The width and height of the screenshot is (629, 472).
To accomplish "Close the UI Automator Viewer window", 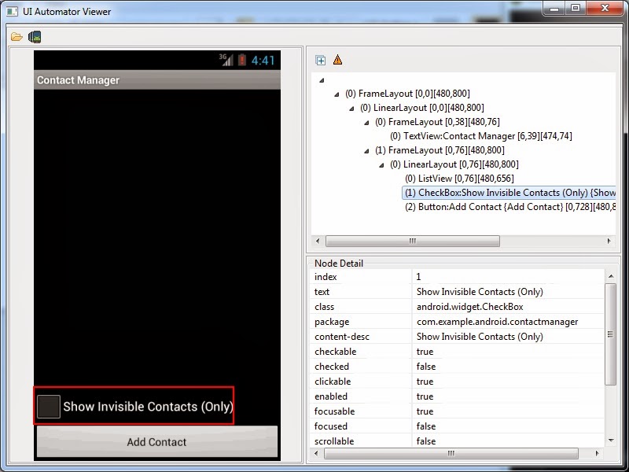I will coord(605,8).
